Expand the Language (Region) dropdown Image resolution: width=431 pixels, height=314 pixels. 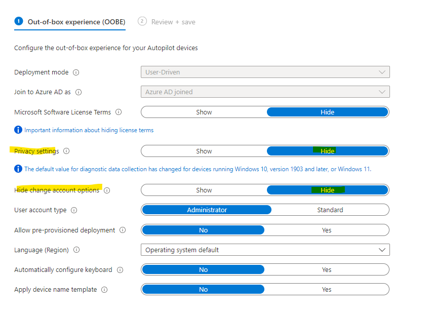tap(265, 250)
